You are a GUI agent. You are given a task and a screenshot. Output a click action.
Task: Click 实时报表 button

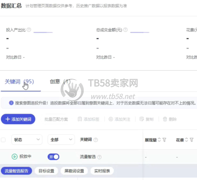click(102, 171)
